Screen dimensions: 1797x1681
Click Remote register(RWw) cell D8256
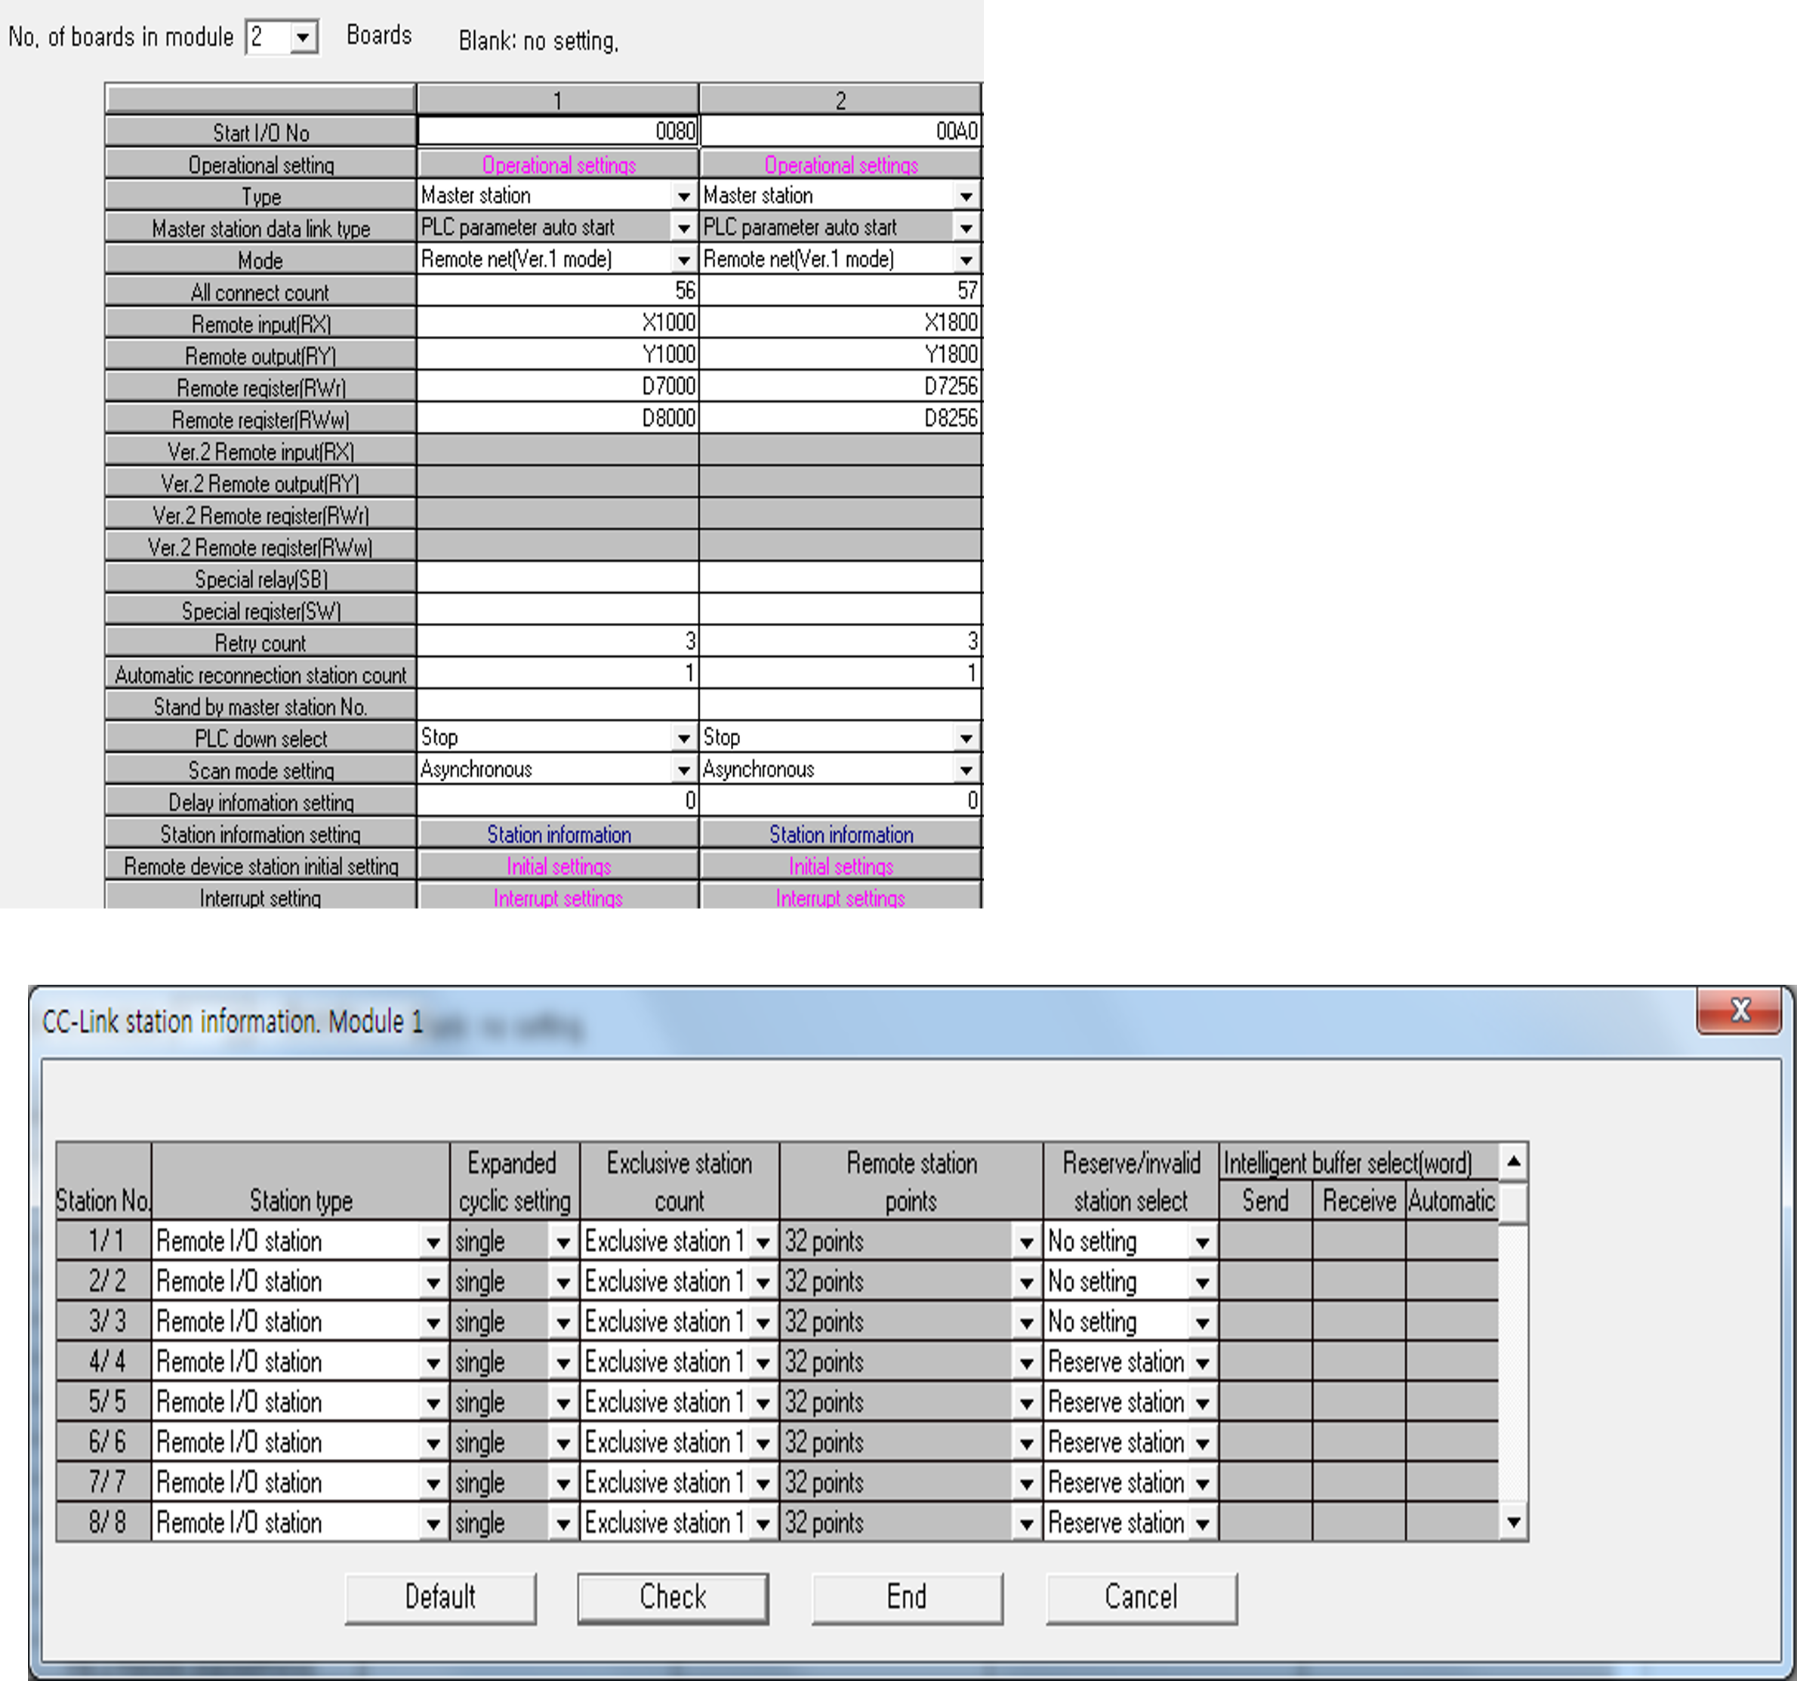tap(840, 418)
